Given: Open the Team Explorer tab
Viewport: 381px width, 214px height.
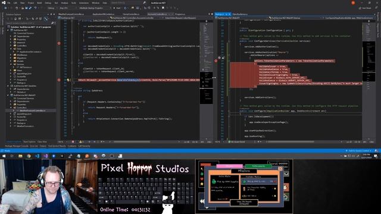Looking at the screenshot, I should [29, 141].
